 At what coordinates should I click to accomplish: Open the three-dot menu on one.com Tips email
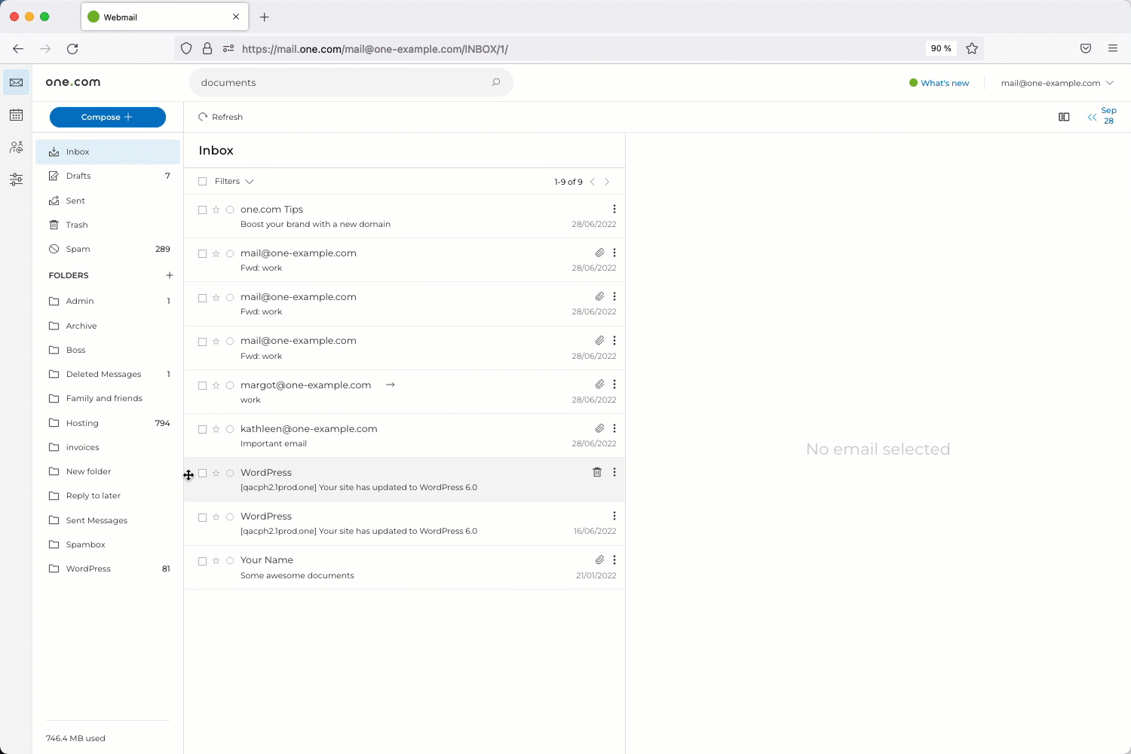coord(614,209)
